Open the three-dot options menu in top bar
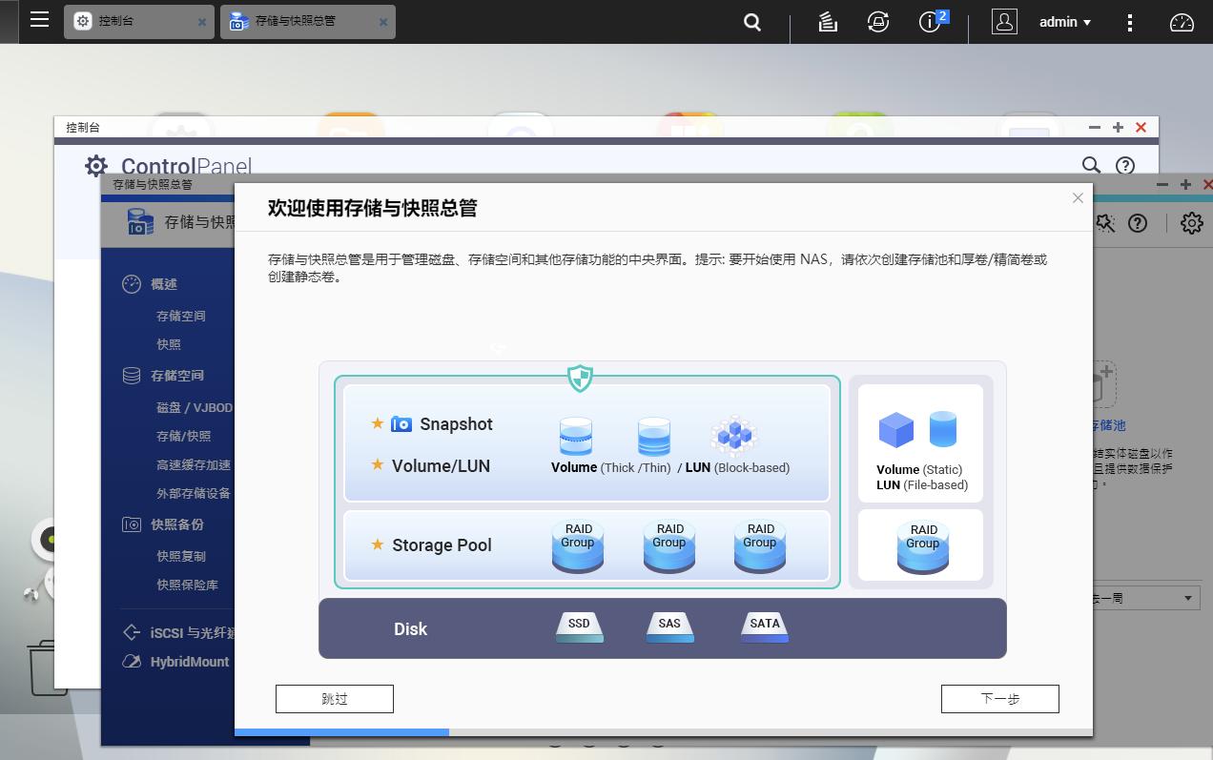The image size is (1213, 760). tap(1129, 21)
